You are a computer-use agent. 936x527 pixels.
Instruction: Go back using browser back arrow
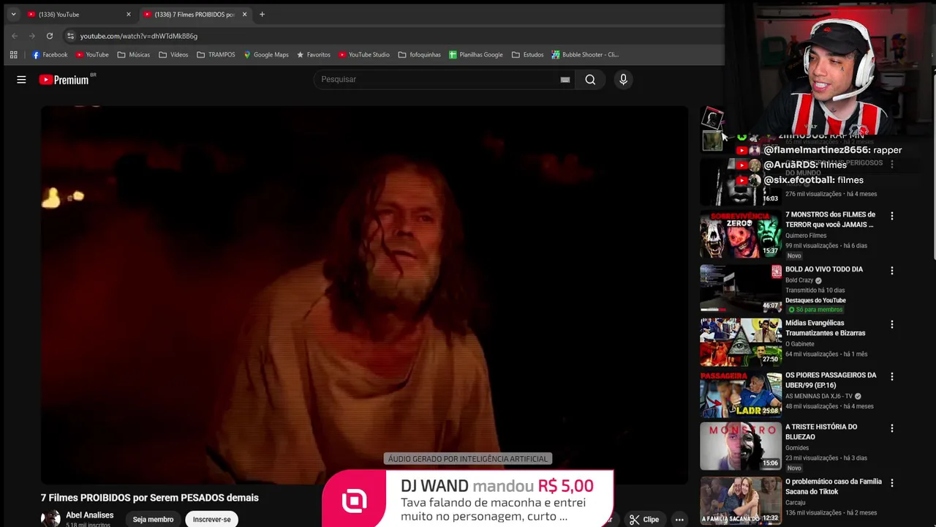(15, 36)
